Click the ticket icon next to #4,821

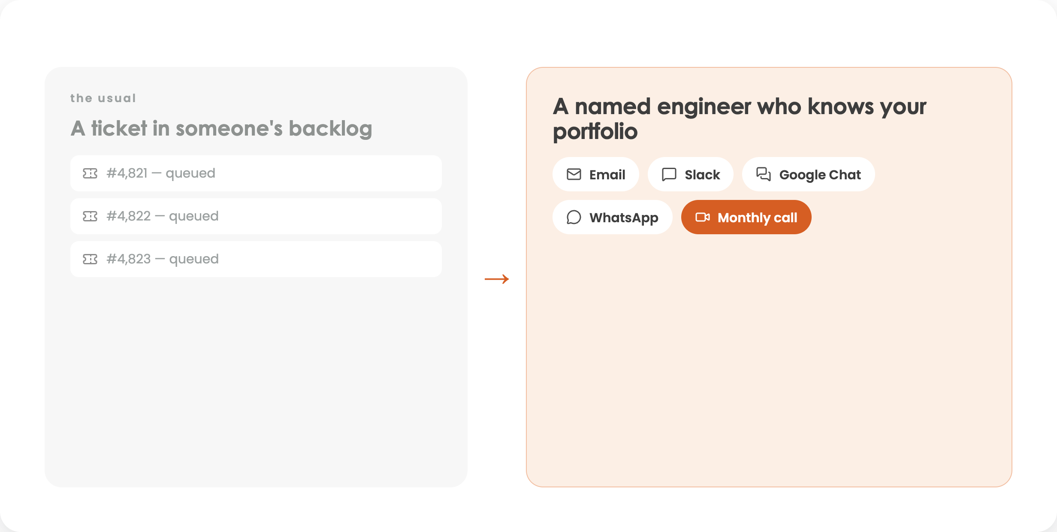(90, 173)
